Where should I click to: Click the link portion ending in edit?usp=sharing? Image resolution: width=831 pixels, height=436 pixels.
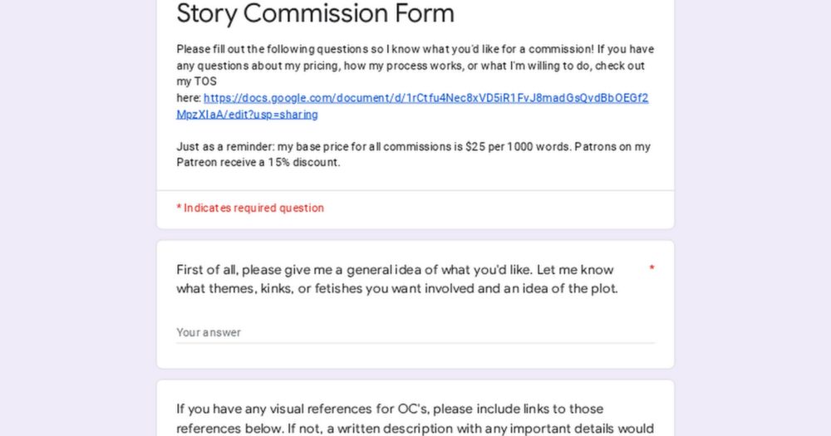pyautogui.click(x=247, y=115)
